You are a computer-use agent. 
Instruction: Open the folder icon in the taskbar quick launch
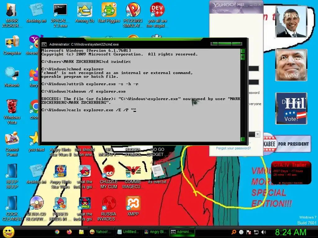click(81, 232)
